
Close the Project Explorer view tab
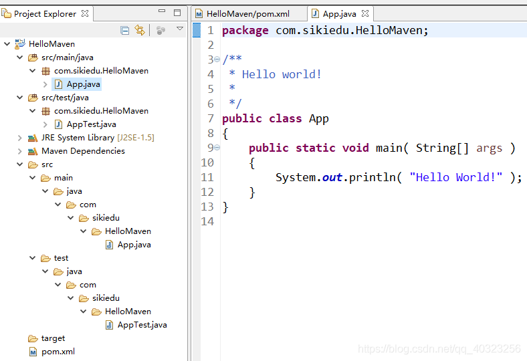click(x=85, y=13)
